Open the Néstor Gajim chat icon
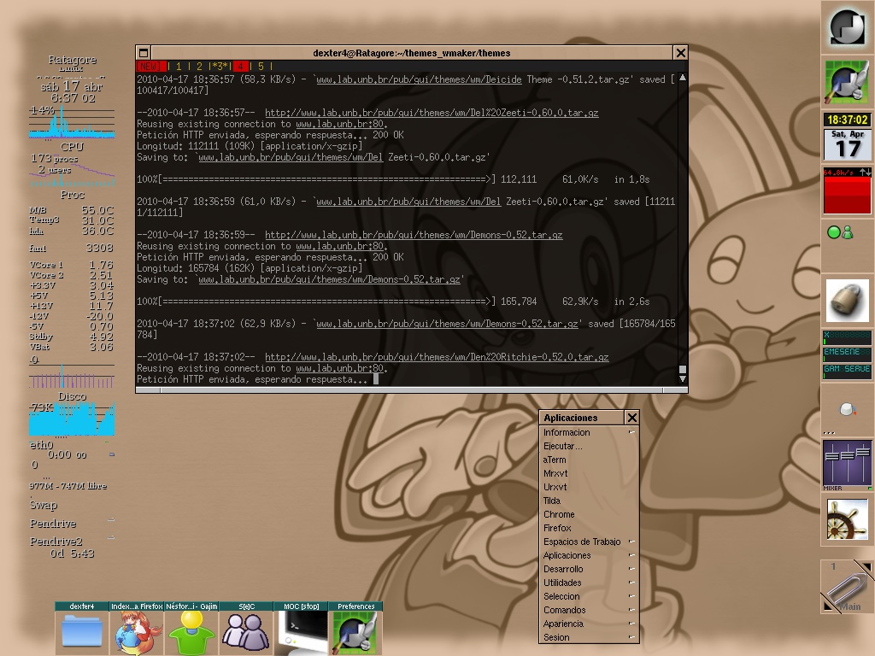 click(191, 628)
